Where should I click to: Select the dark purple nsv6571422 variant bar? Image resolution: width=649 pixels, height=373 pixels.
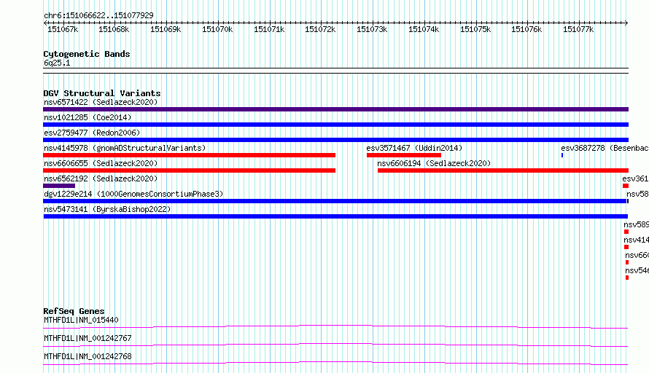tap(335, 109)
